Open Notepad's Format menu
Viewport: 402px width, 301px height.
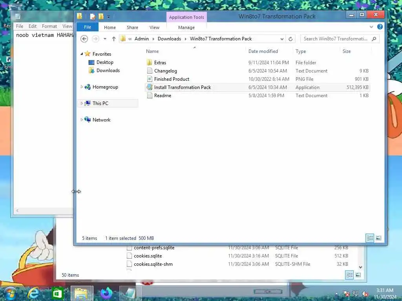pyautogui.click(x=49, y=26)
